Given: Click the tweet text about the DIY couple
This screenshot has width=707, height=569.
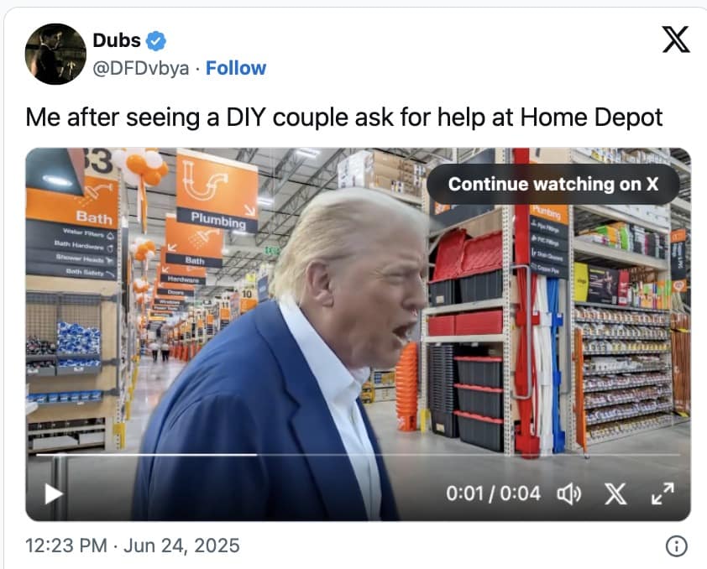Looking at the screenshot, I should tap(344, 117).
